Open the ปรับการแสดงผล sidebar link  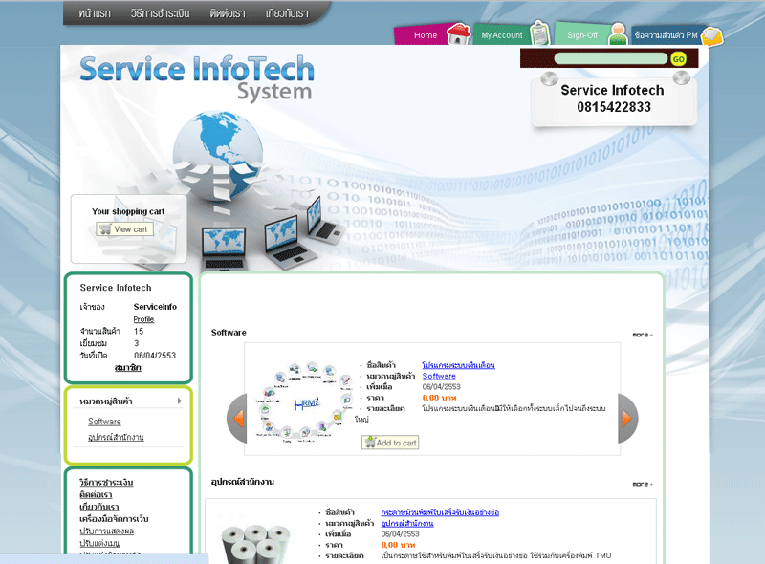[106, 531]
